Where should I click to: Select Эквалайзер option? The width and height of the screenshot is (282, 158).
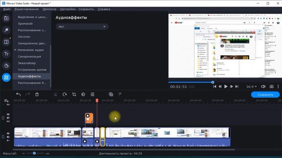(26, 63)
